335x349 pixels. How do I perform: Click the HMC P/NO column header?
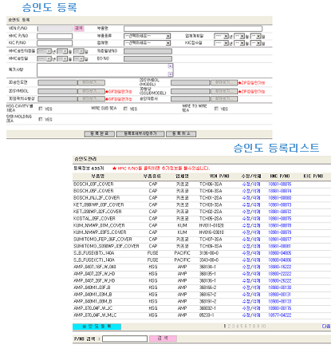(x=280, y=176)
